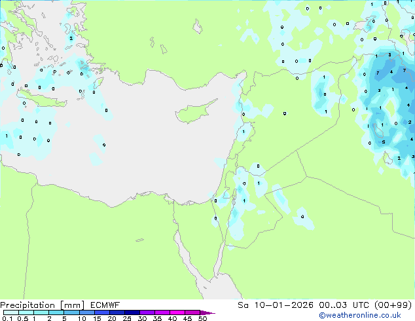
Task: Click the 2 mm cyan legend swatch
Action: pos(56,312)
